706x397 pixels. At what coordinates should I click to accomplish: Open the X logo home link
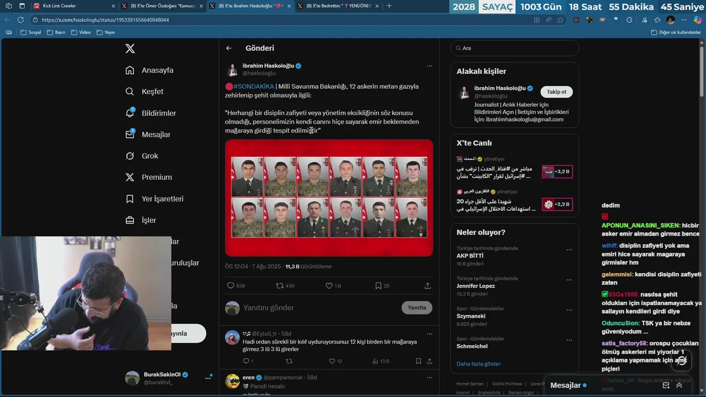point(130,49)
